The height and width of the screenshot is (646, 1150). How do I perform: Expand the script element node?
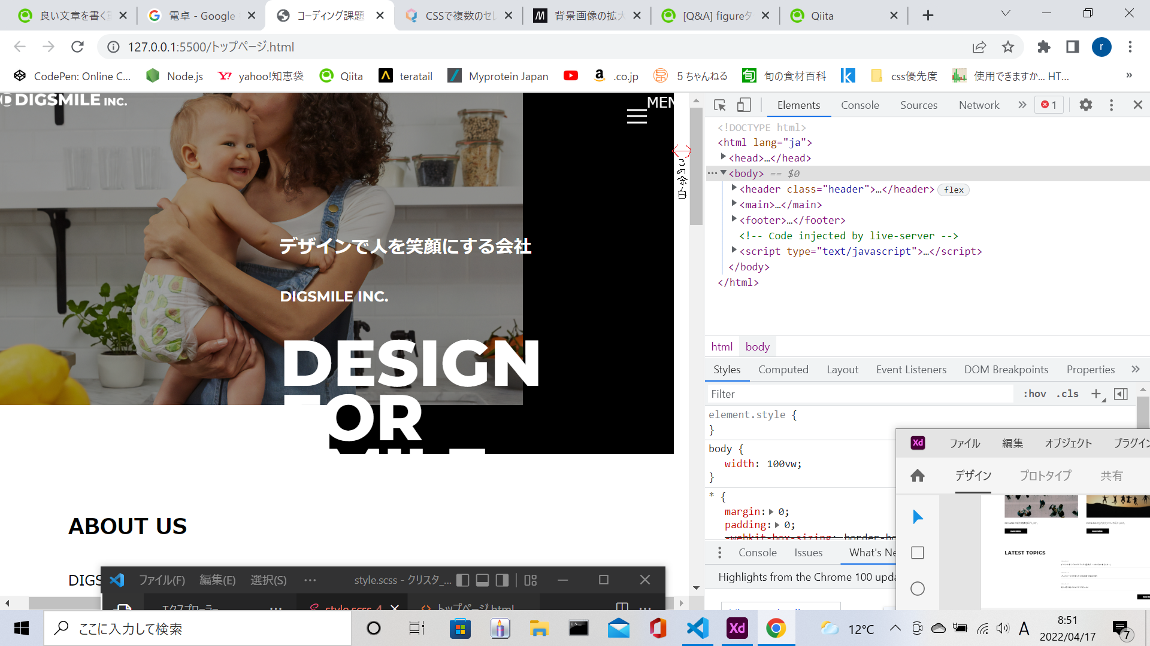coord(734,251)
